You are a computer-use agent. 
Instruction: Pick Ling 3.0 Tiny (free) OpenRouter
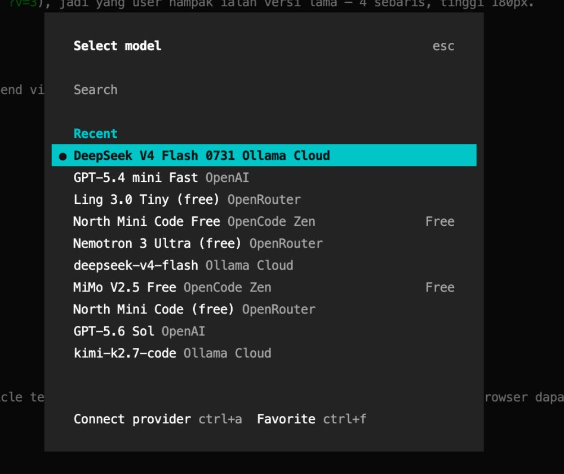click(264, 199)
